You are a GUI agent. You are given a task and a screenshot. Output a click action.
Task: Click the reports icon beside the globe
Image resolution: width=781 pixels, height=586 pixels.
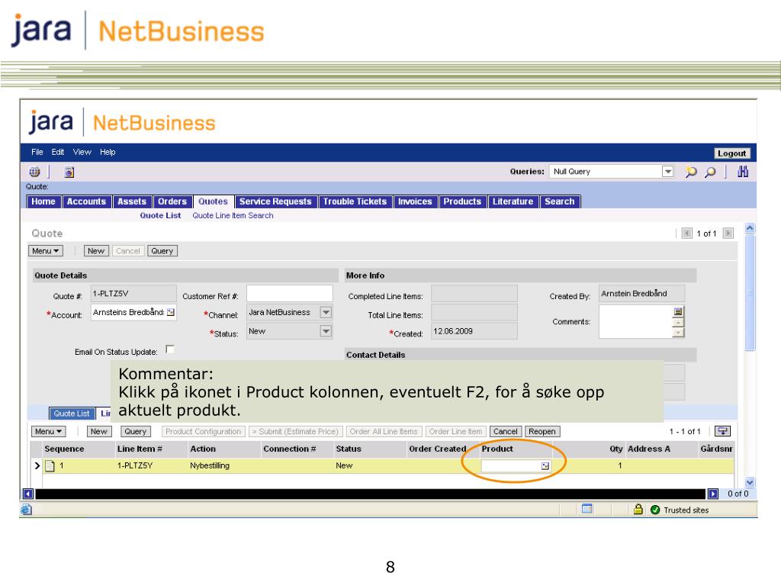click(69, 172)
